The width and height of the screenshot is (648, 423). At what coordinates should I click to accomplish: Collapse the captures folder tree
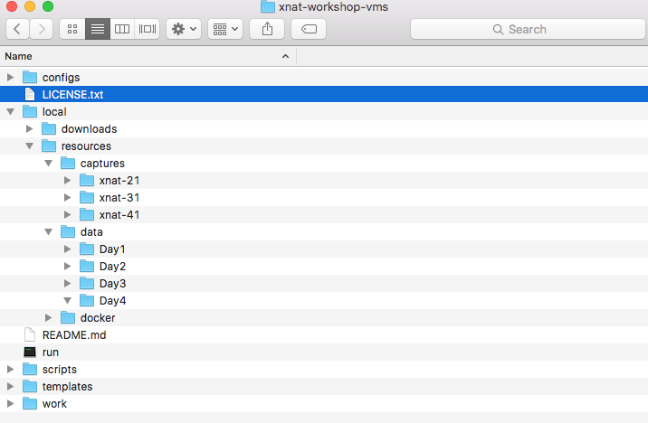pos(49,163)
